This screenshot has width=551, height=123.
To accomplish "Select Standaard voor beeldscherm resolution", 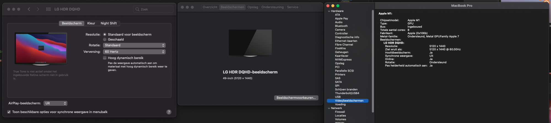I will [x=105, y=34].
